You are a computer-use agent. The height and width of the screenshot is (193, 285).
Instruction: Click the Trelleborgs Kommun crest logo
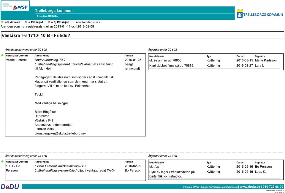tap(260, 14)
